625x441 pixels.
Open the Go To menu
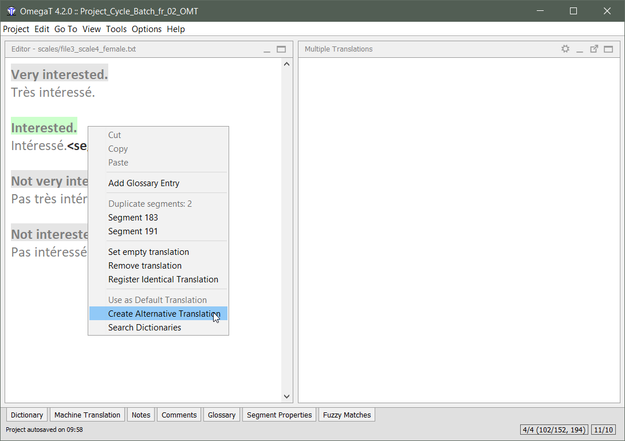pos(66,29)
